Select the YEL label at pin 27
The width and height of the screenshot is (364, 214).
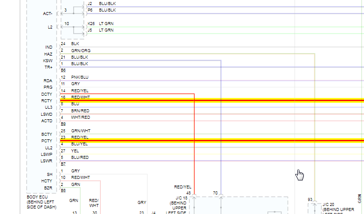click(x=75, y=151)
